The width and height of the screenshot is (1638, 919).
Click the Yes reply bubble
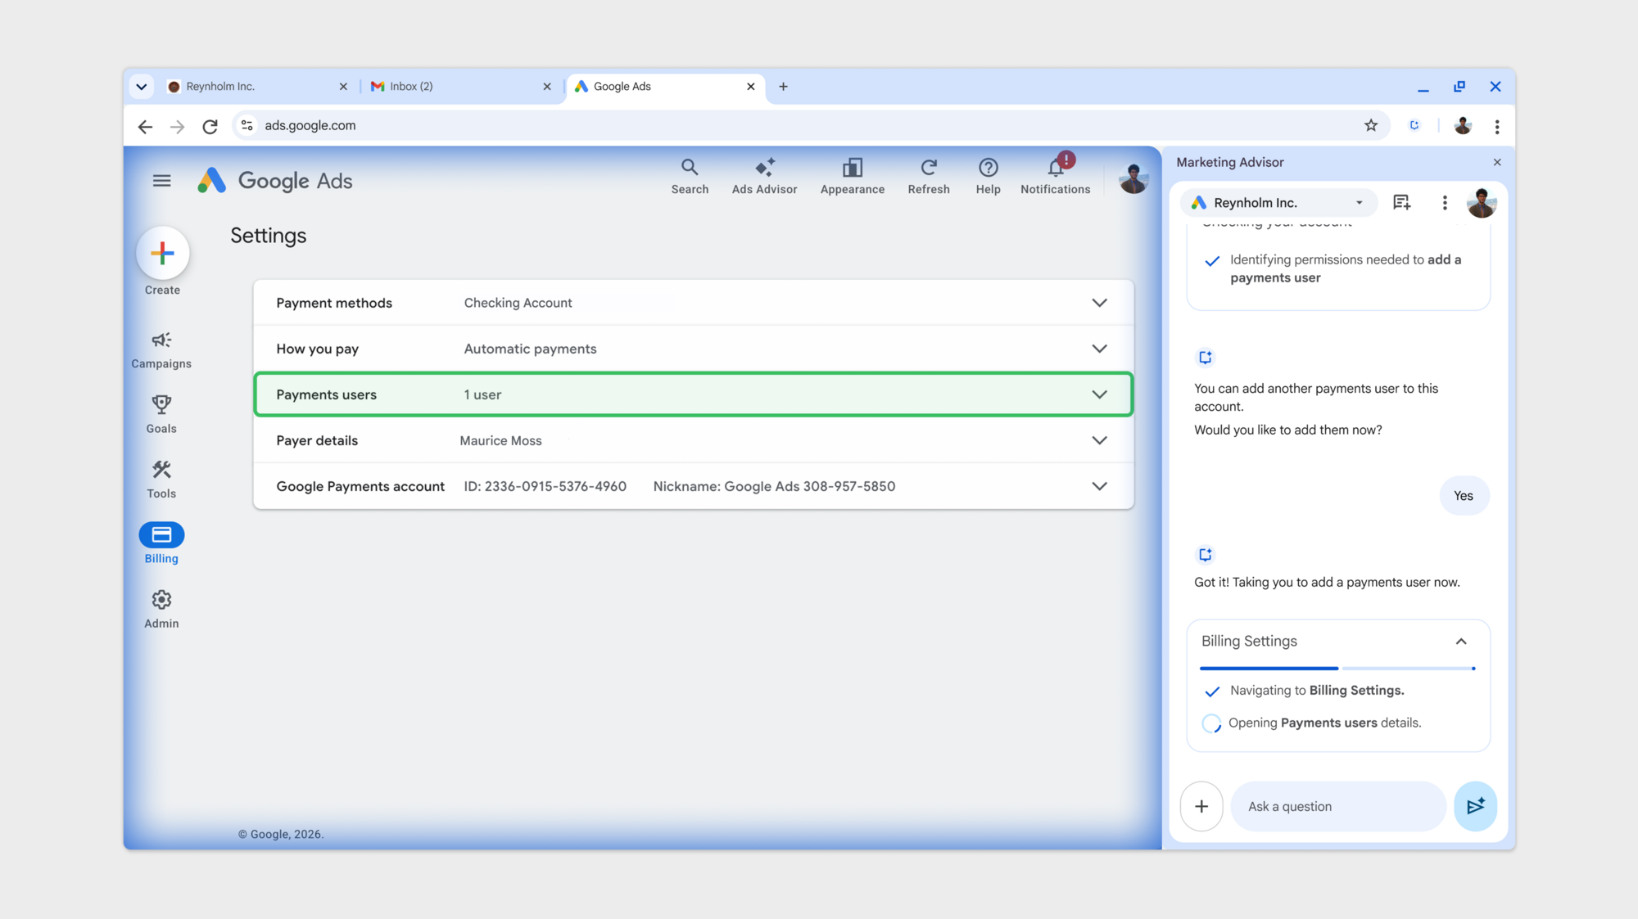click(x=1464, y=496)
